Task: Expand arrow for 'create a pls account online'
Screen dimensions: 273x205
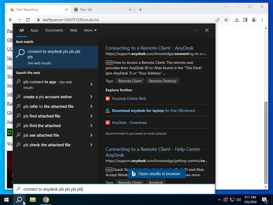Action: [91, 97]
